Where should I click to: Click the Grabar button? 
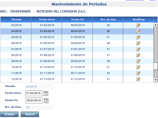[x=9, y=114]
